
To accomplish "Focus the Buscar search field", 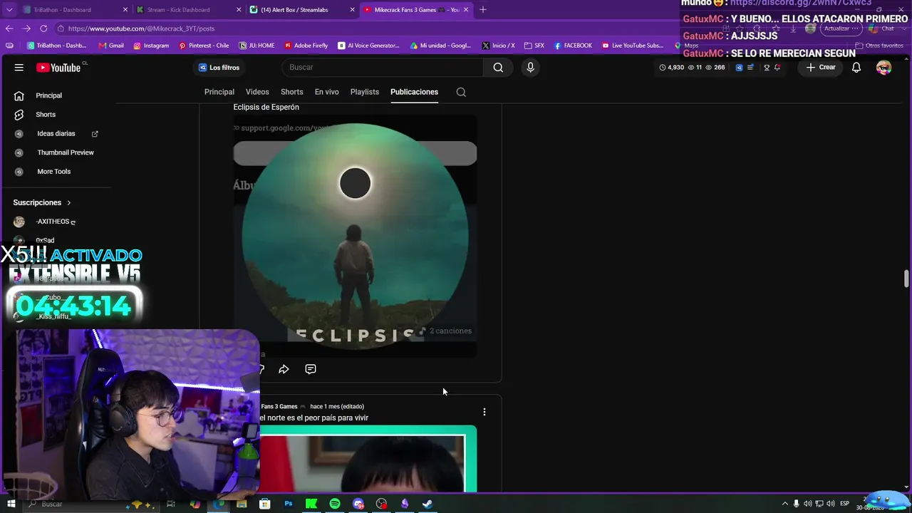I will click(383, 68).
